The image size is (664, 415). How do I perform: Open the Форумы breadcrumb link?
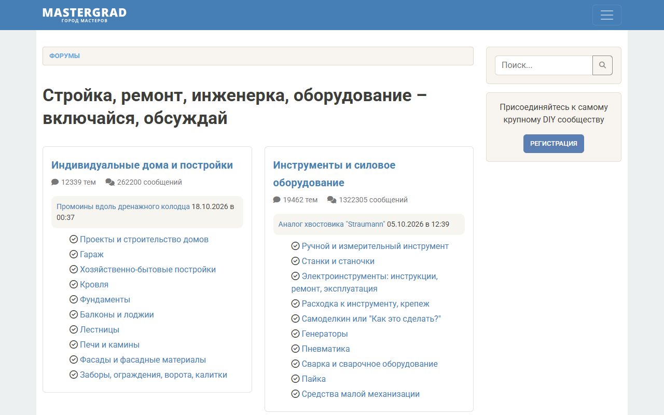coord(64,56)
